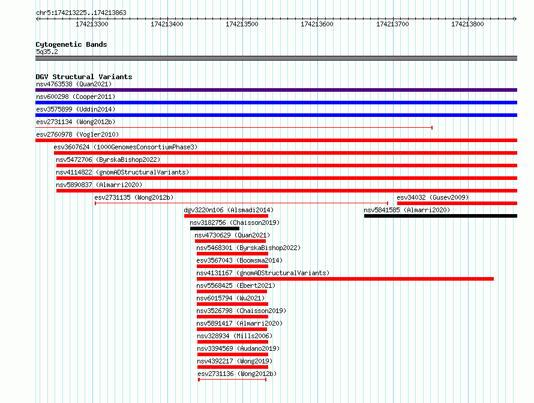Click ruler position 174213300

click(92, 24)
